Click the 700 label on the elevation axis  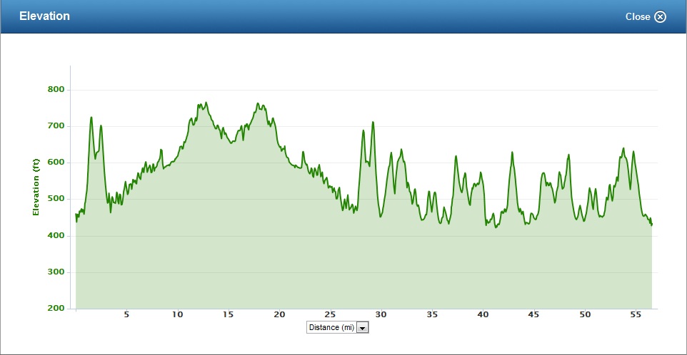56,126
